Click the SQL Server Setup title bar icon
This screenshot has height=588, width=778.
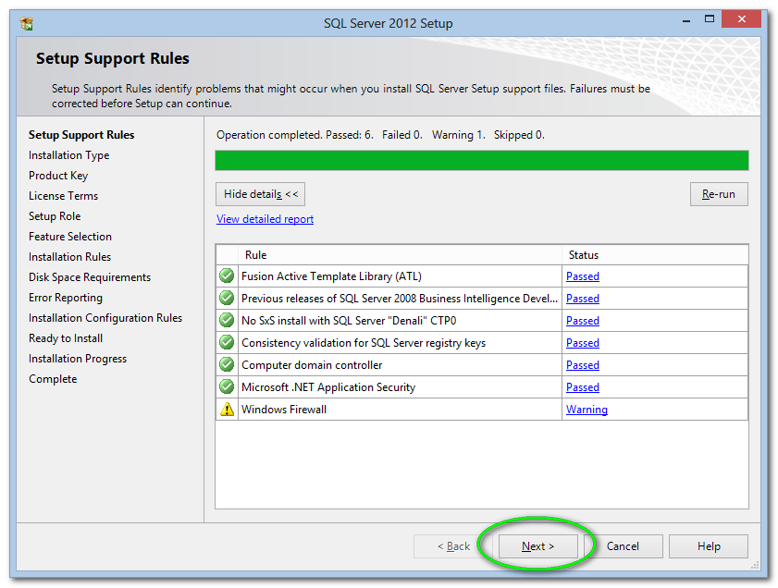click(x=26, y=23)
